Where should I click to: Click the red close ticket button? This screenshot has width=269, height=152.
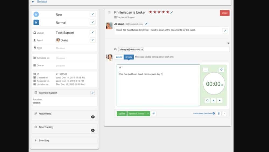point(225,13)
